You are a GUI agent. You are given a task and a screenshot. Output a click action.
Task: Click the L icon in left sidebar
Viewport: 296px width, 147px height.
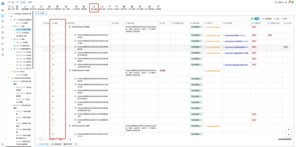(2, 27)
